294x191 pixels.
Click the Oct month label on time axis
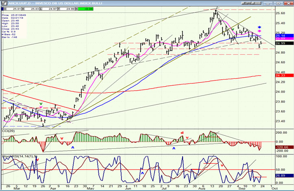tap(274, 189)
